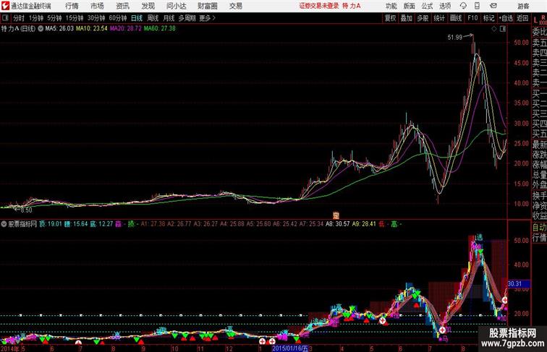Open the 功能 menu
The height and width of the screenshot is (352, 547).
(391, 6)
